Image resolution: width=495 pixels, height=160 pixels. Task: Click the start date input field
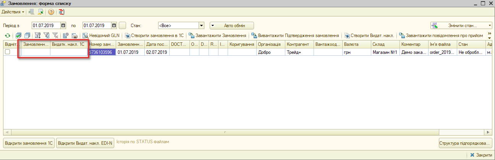pos(46,26)
